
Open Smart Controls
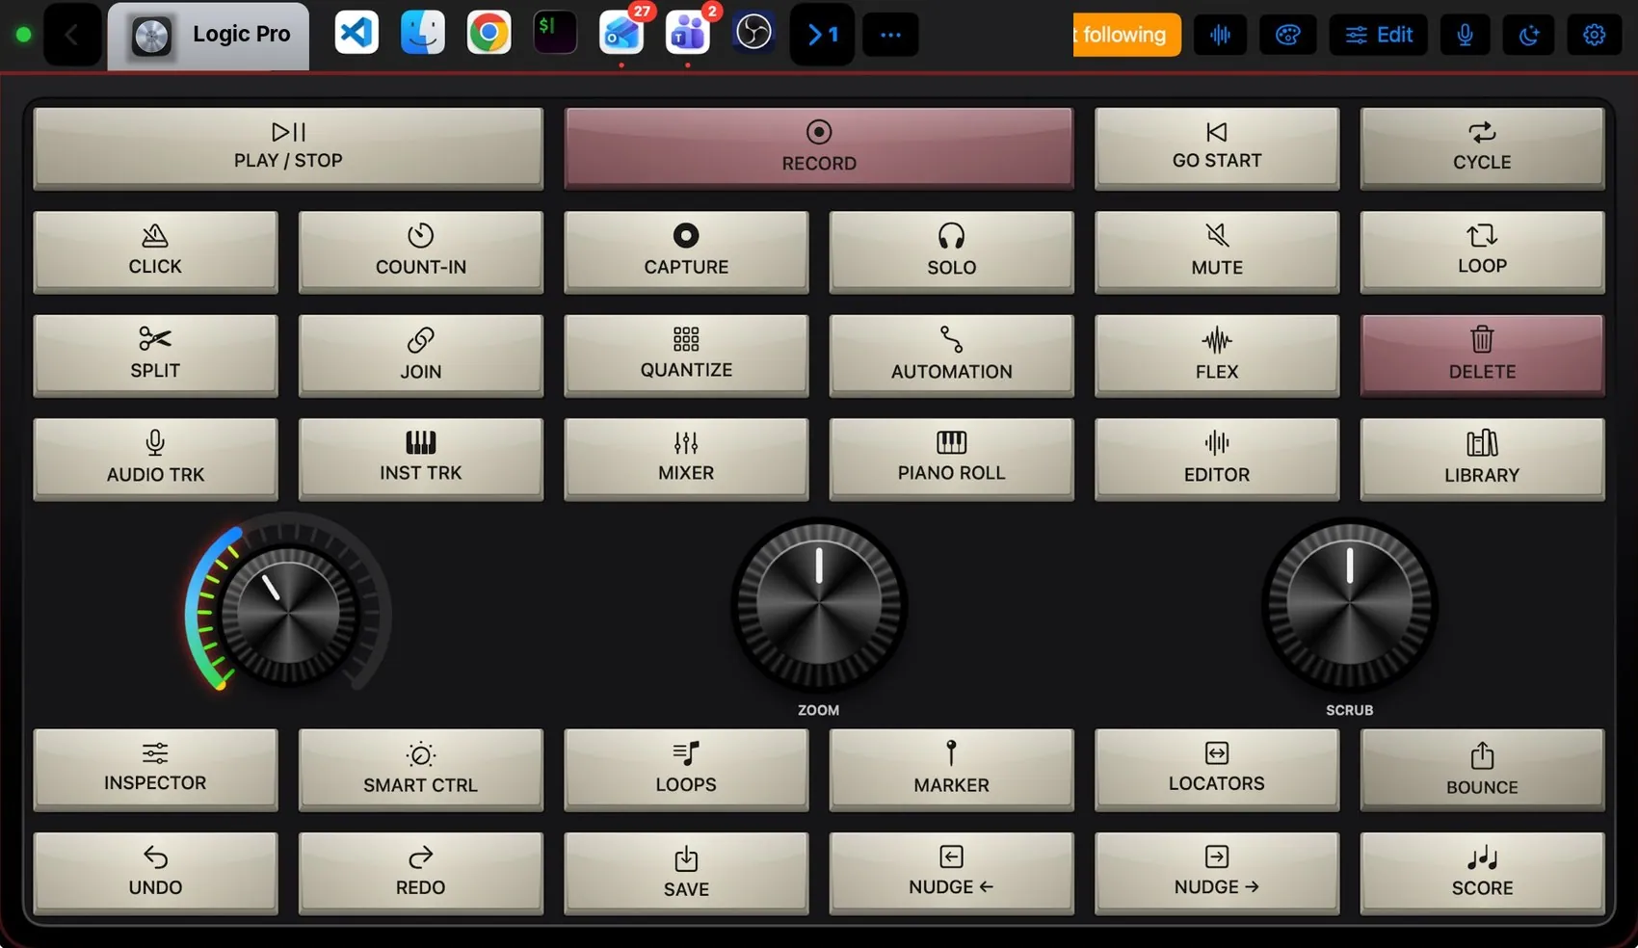421,770
